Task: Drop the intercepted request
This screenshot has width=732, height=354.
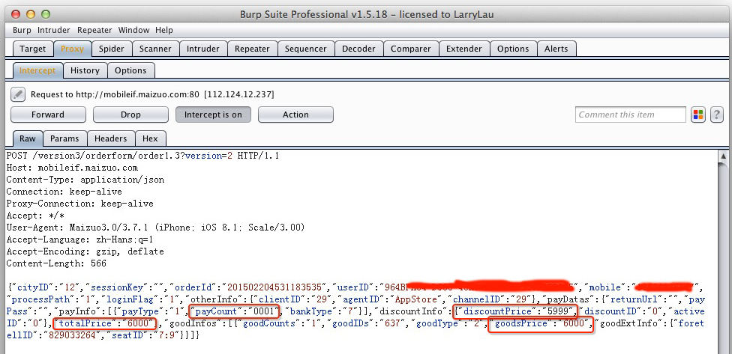Action: coord(130,115)
